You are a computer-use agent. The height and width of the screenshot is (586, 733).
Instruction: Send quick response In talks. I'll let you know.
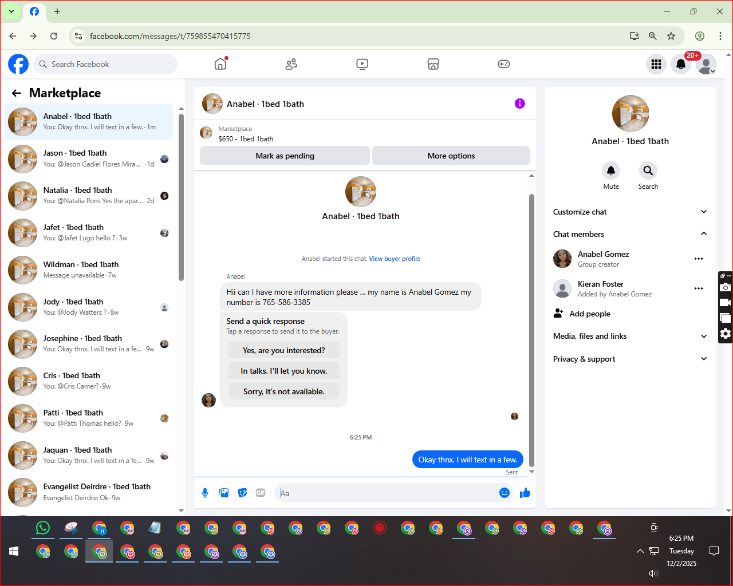click(x=283, y=371)
